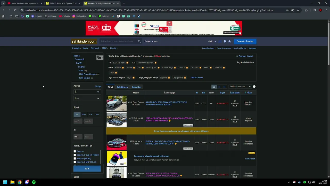Switch to the Sahibinden listings tab
The width and height of the screenshot is (330, 186).
coord(122,87)
